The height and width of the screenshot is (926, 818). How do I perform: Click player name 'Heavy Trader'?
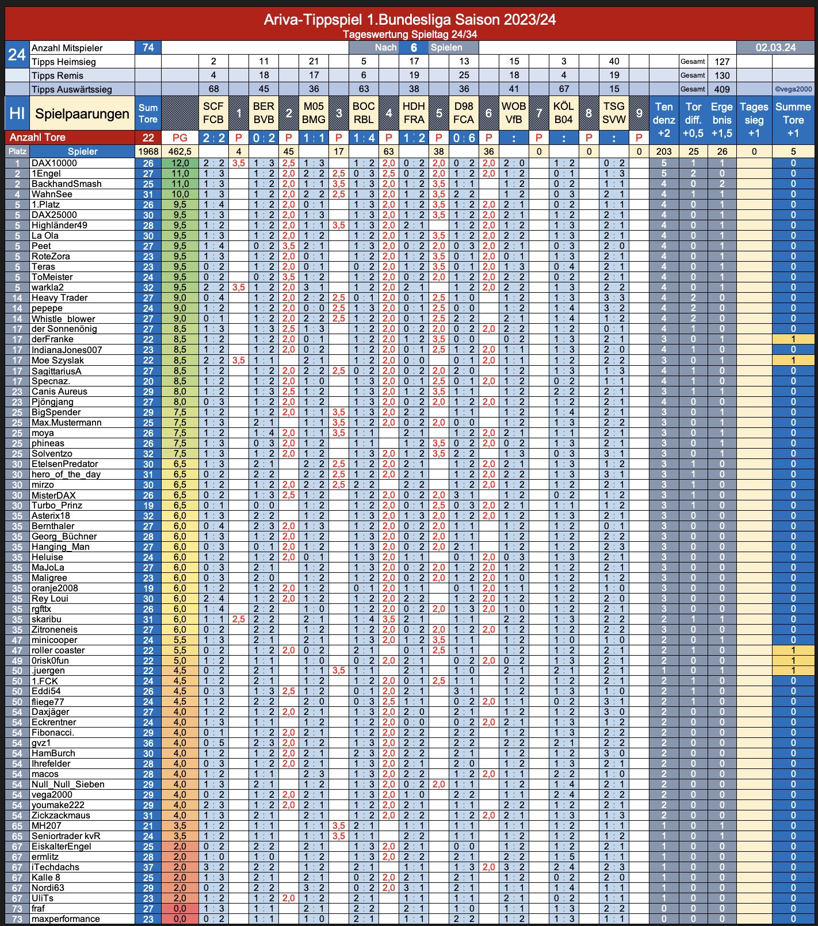[59, 298]
